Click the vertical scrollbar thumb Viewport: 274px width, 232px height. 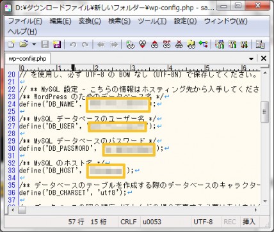[x=265, y=112]
